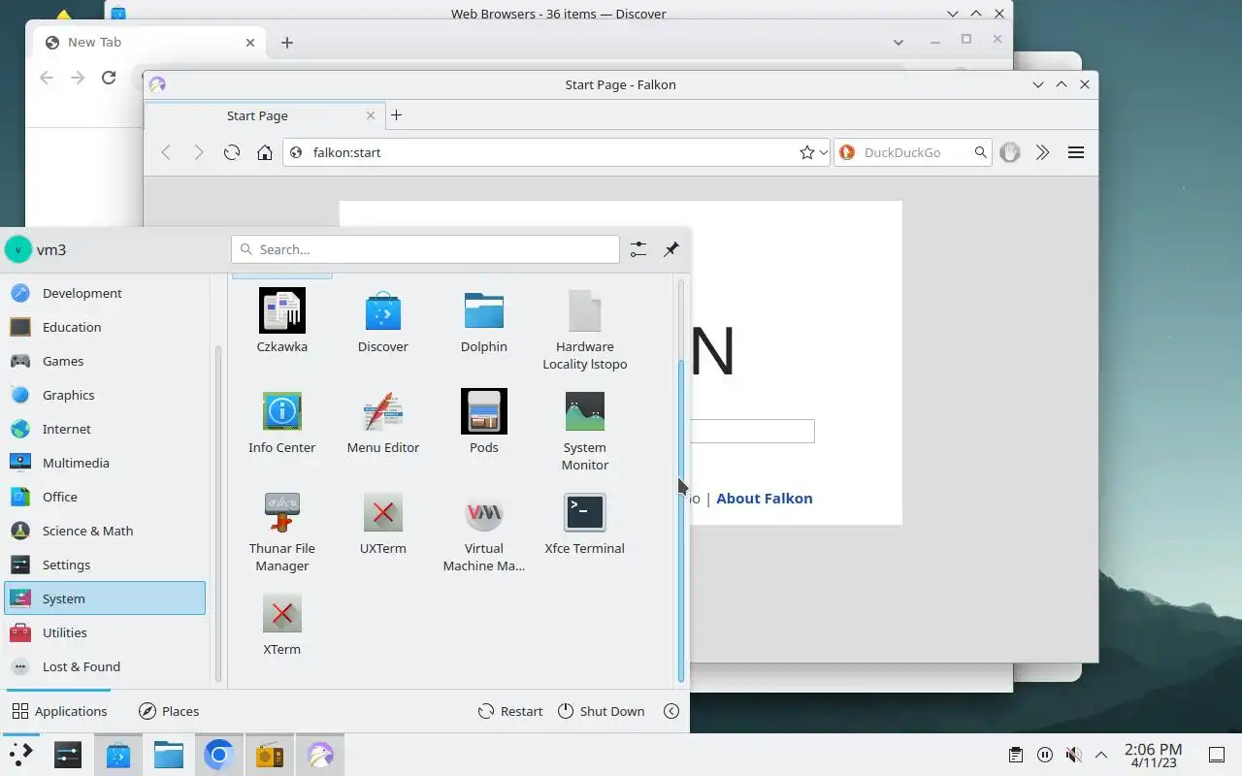Select Utilities category

105,632
